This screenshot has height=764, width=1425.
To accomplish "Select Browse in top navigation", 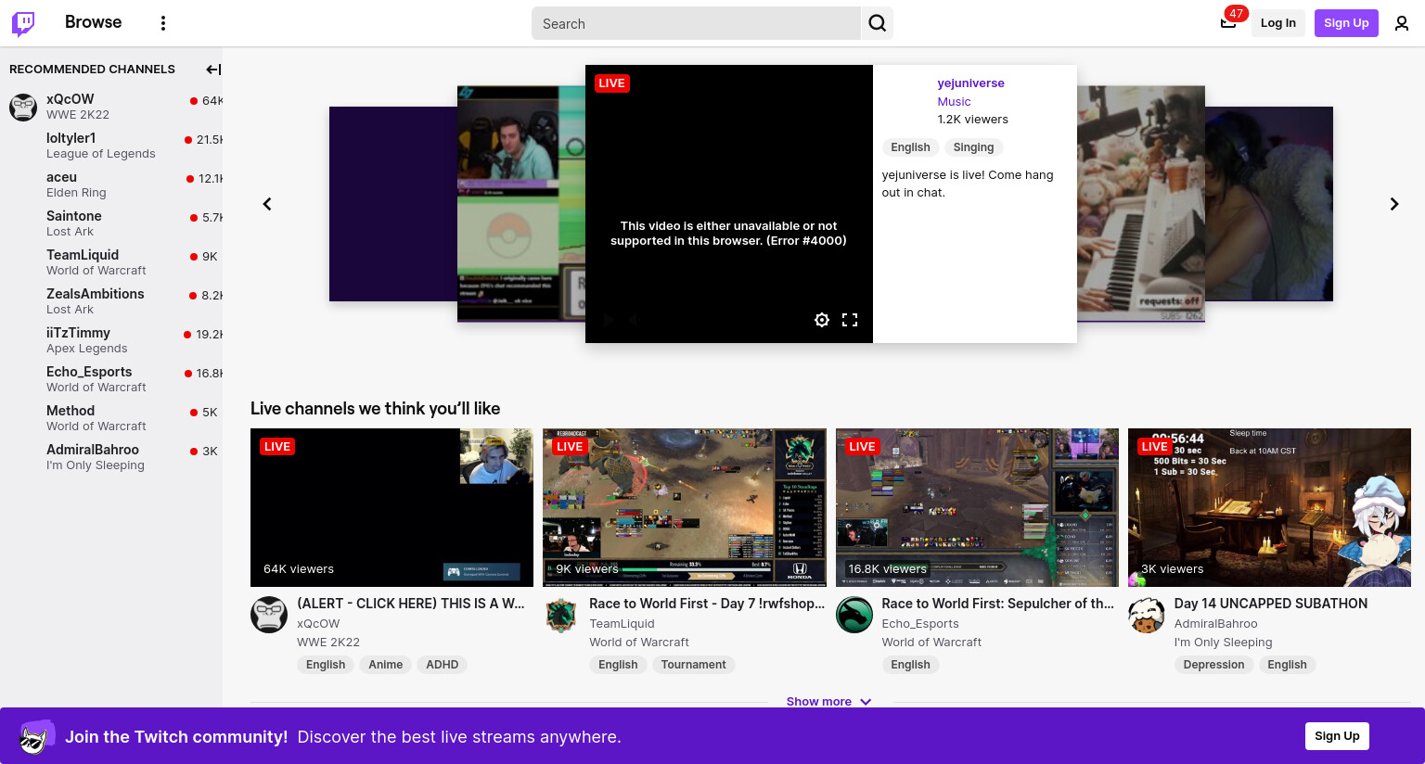I will (93, 22).
